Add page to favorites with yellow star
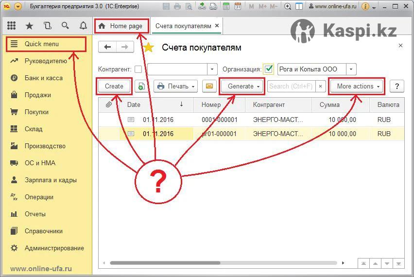This screenshot has height=277, width=414. pyautogui.click(x=148, y=47)
